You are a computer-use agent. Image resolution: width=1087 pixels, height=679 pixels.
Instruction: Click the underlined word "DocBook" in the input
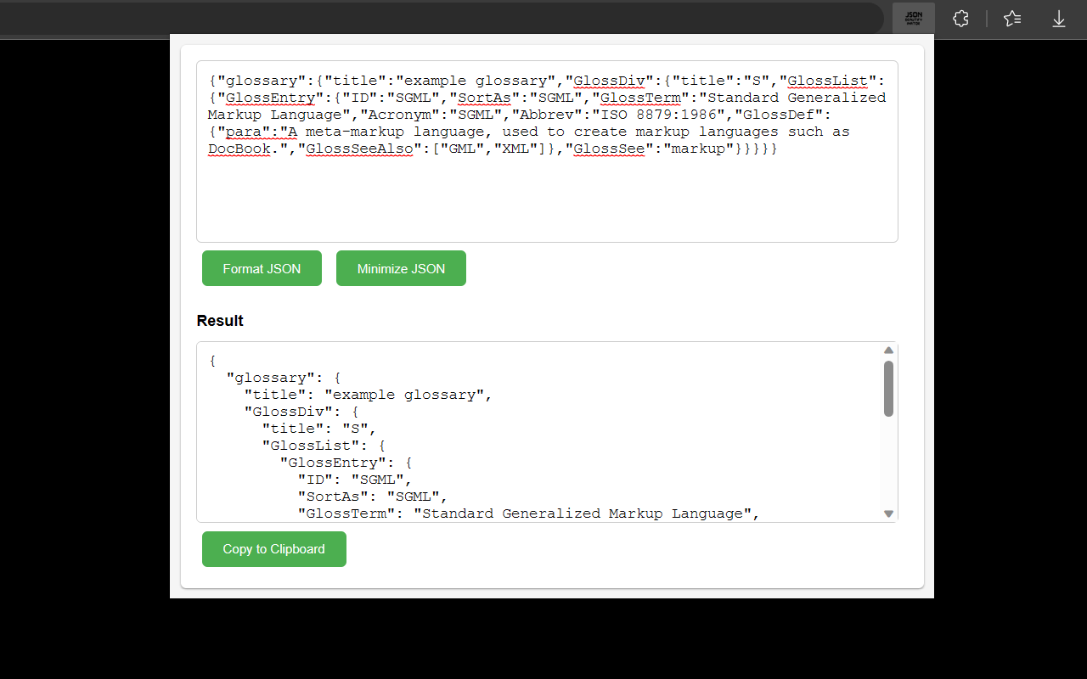(x=239, y=149)
